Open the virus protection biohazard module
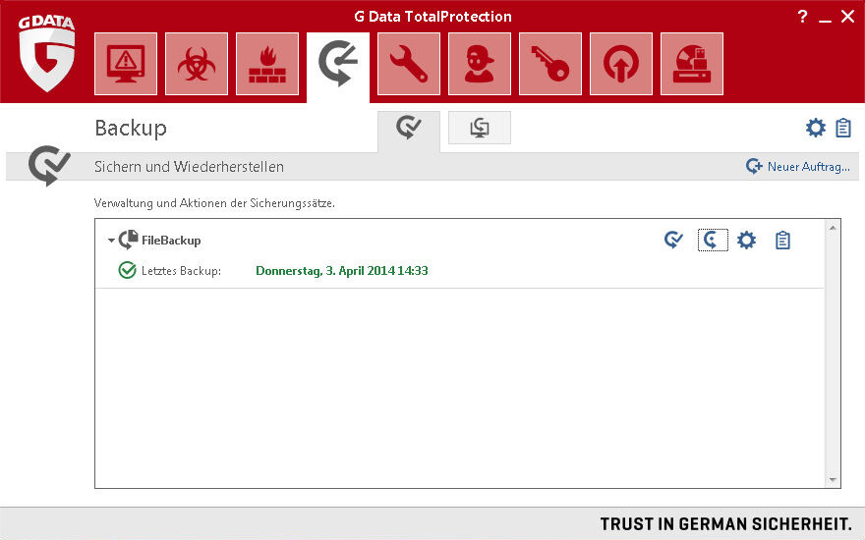Screen dimensions: 865x540 tap(197, 65)
